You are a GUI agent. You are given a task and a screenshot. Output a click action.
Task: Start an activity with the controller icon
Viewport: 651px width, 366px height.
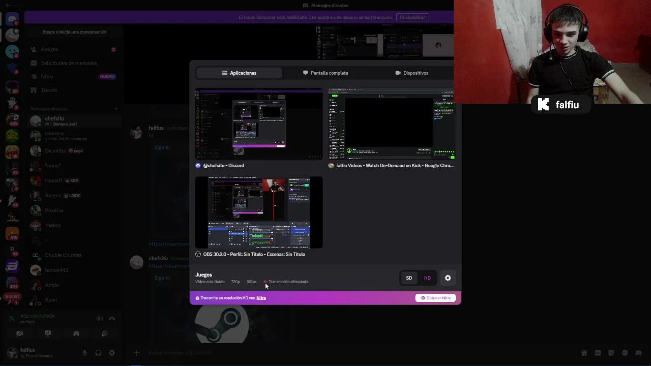pyautogui.click(x=76, y=333)
